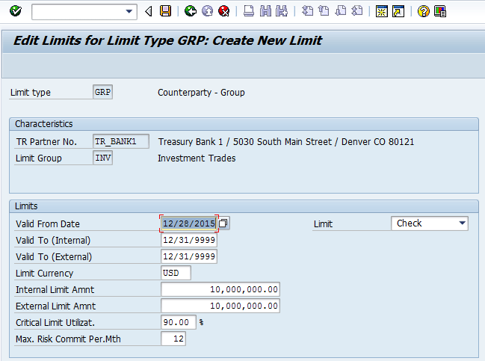Click the Internal Limit Amnt field
Image resolution: width=485 pixels, height=361 pixels.
tap(220, 289)
